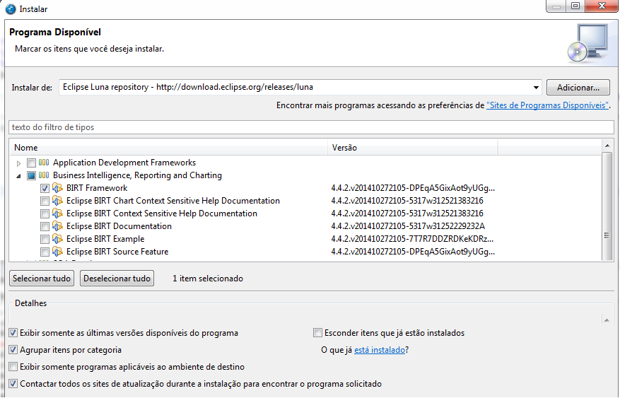This screenshot has width=620, height=398.
Task: Click the Eclipse icon in the title bar
Action: click(x=11, y=8)
